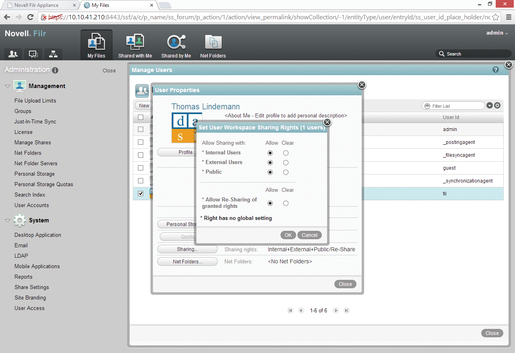
Task: Cancel the sharing rights dialog
Action: [309, 235]
